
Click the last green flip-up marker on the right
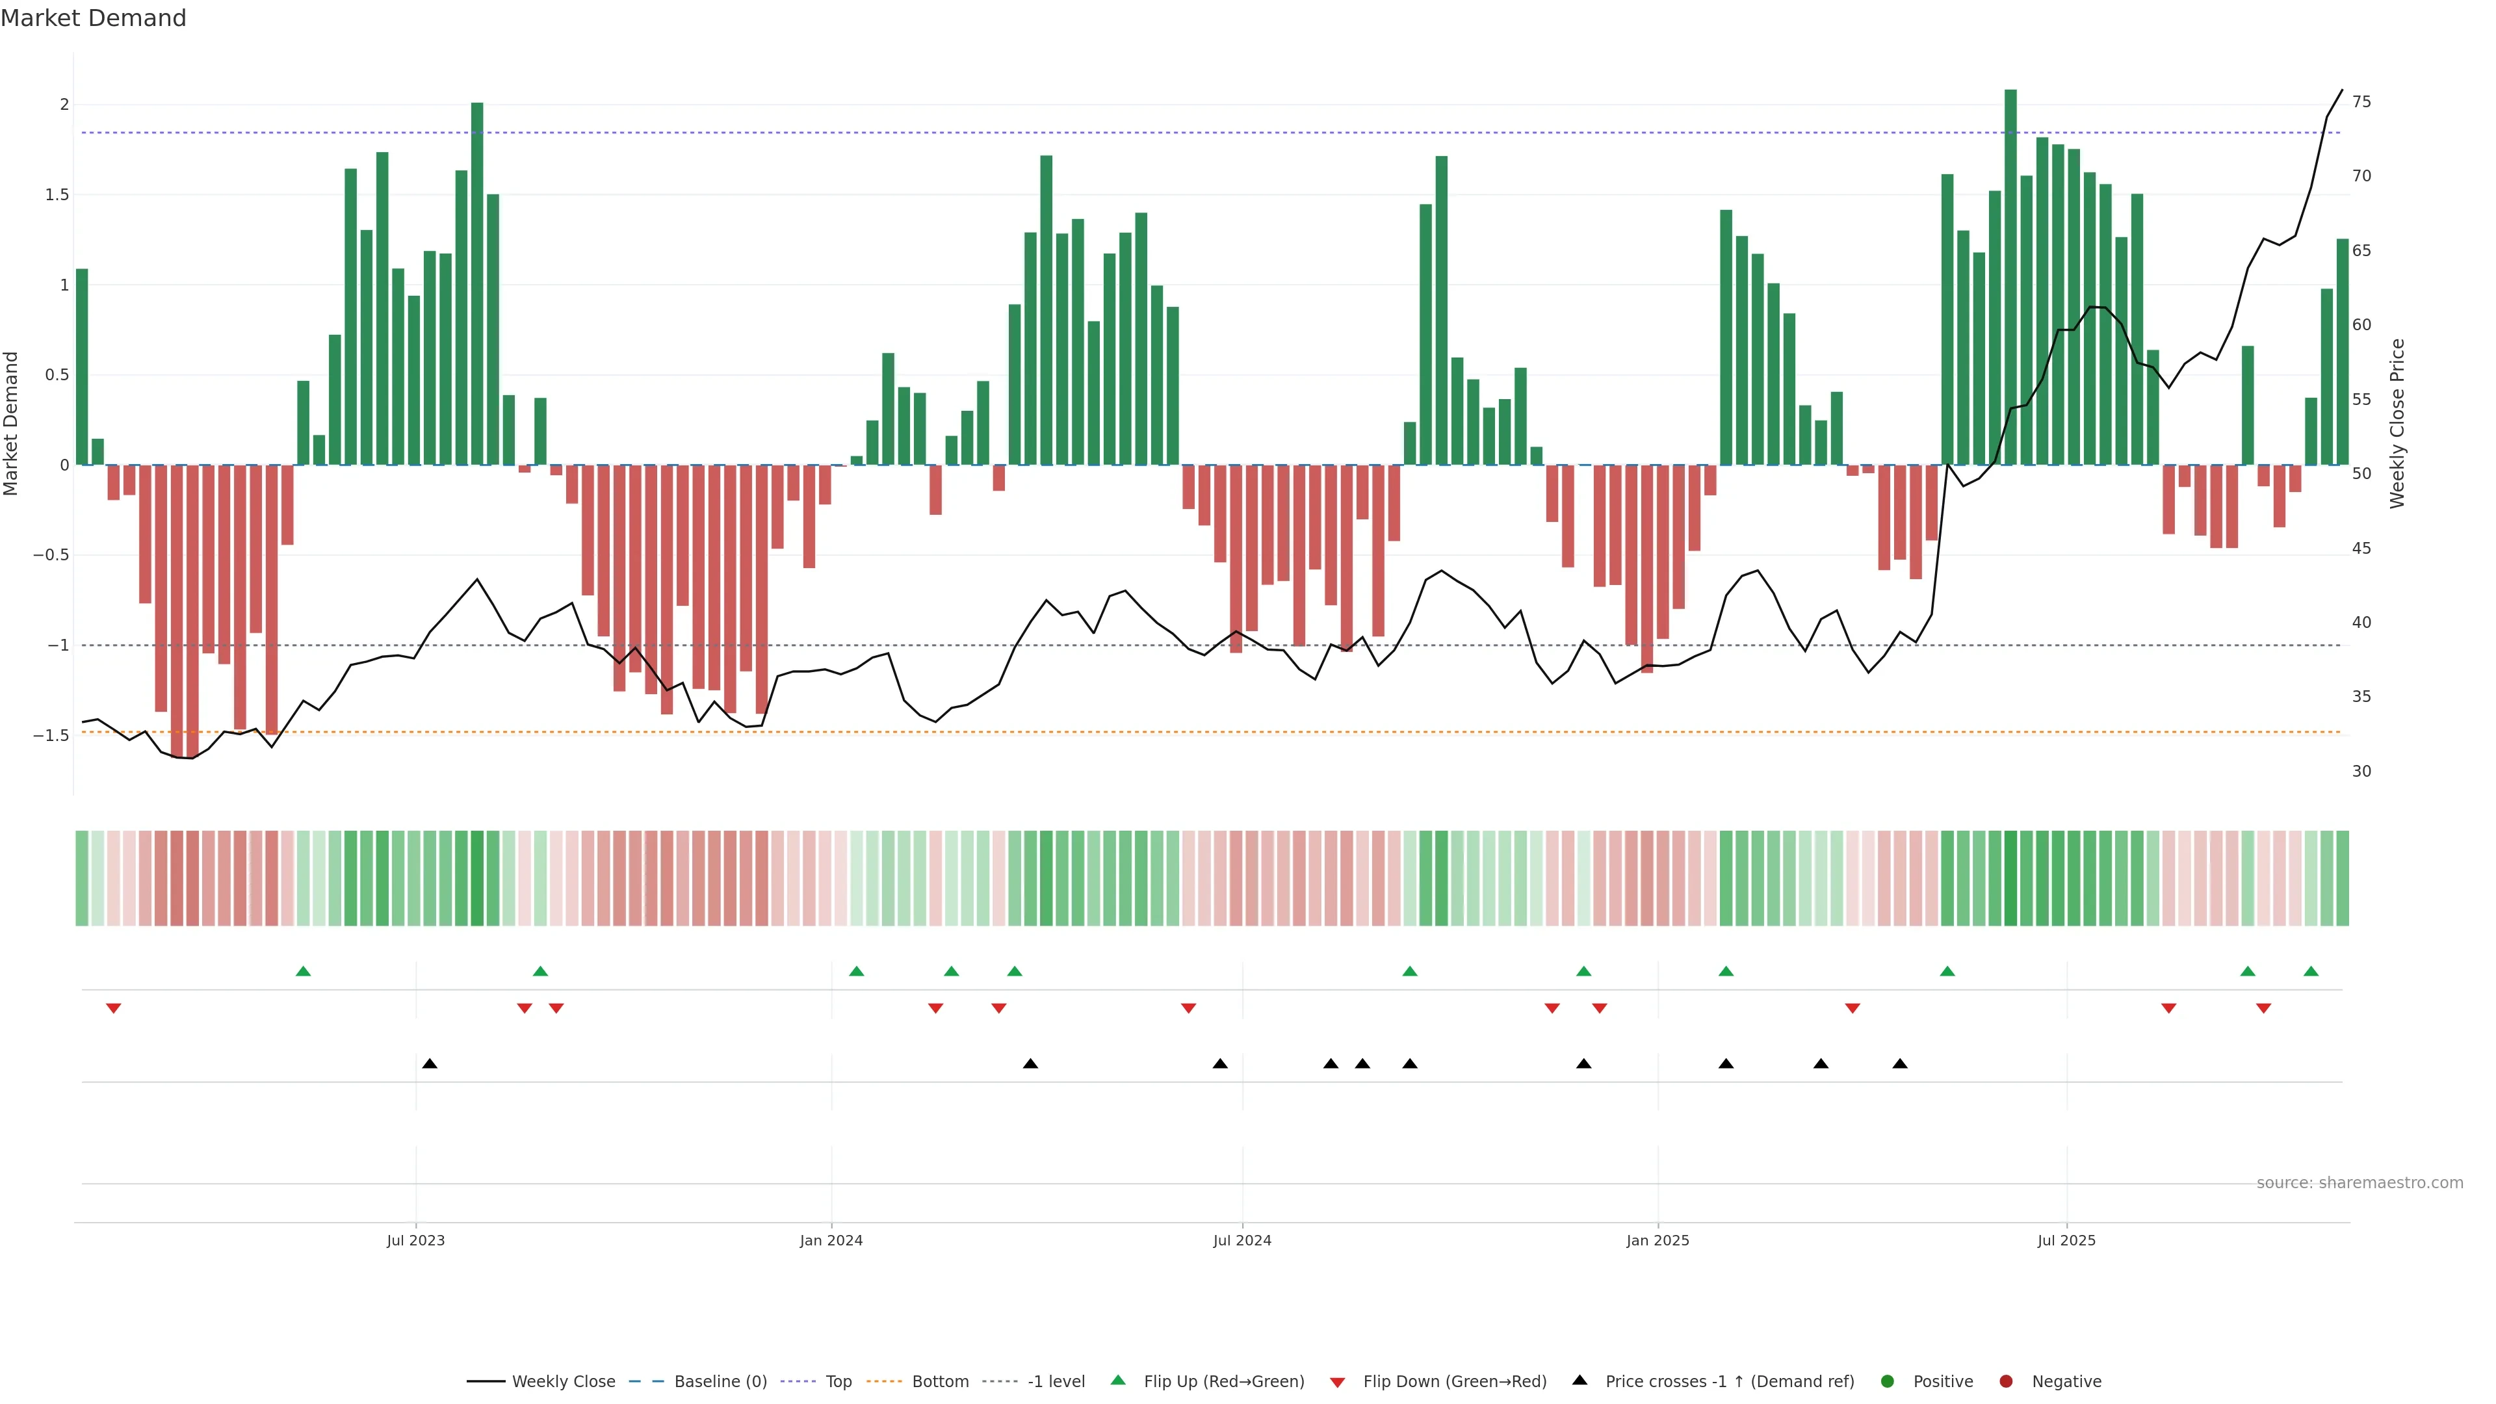point(2311,971)
